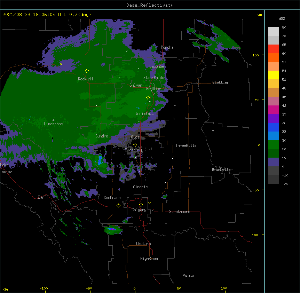Click the blue 33 dBZ legend swatch
The image size is (300, 293).
coord(274,127)
